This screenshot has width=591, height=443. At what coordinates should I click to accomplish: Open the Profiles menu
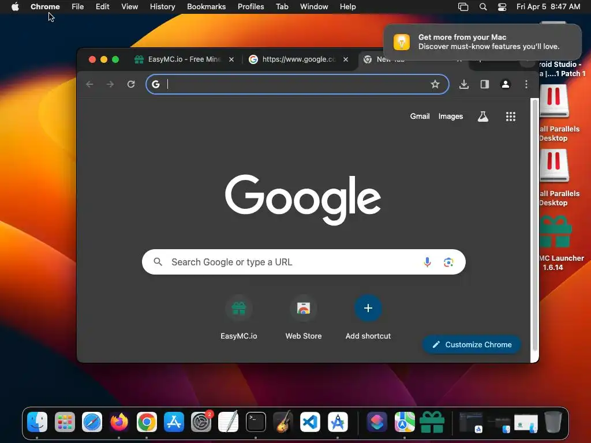[x=250, y=7]
